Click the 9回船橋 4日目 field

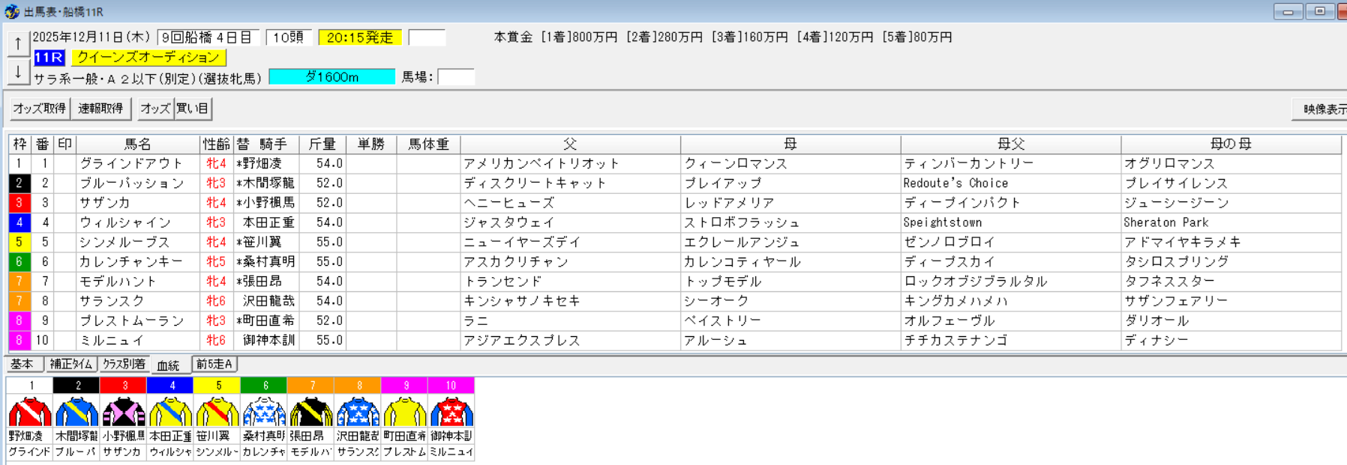pos(208,37)
